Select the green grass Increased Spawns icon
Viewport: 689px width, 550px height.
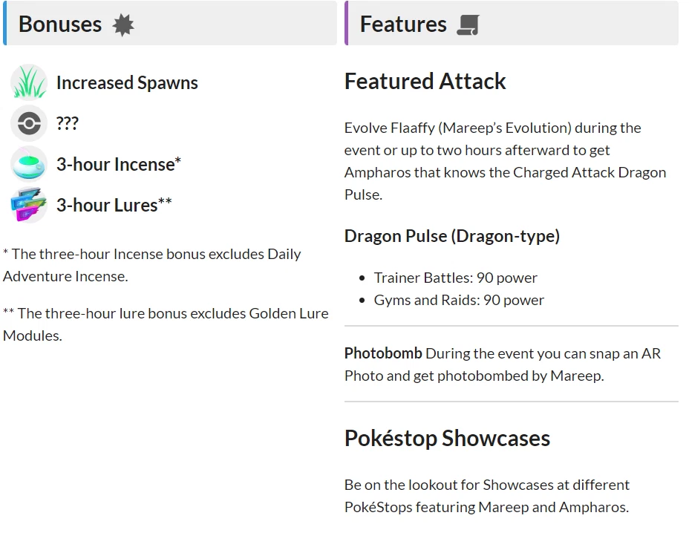tap(29, 82)
